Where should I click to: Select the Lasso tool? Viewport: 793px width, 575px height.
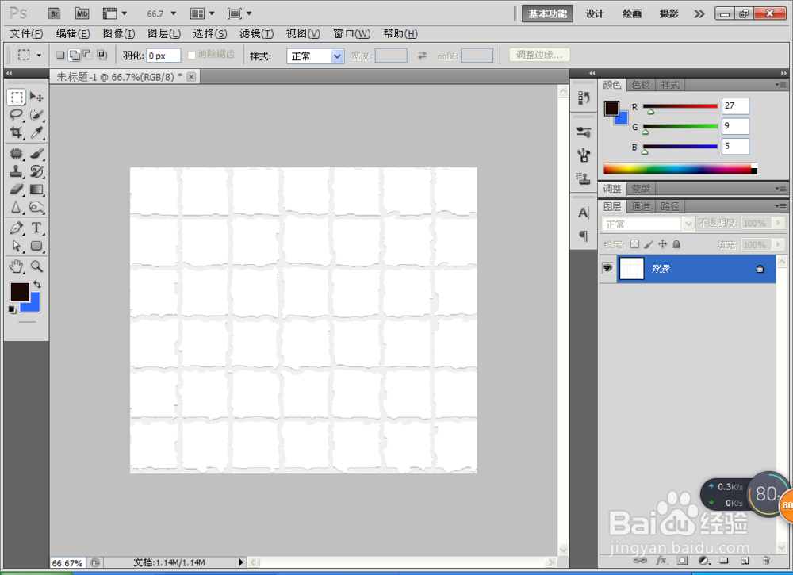point(17,115)
